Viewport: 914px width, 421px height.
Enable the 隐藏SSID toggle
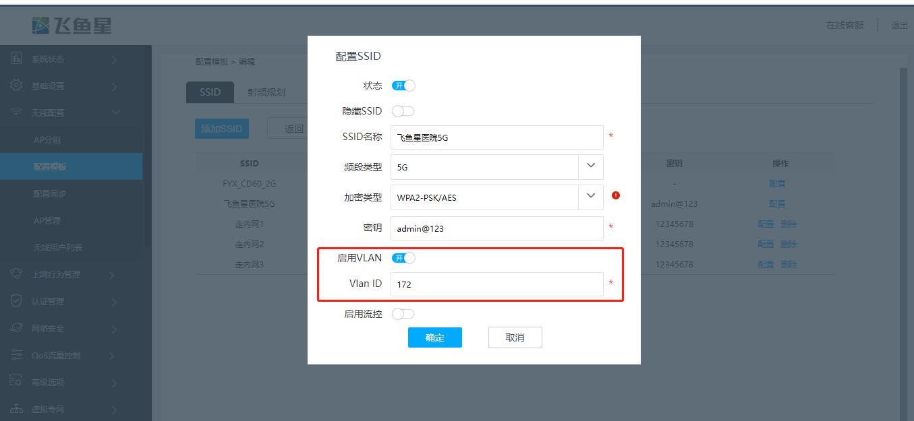click(x=403, y=111)
